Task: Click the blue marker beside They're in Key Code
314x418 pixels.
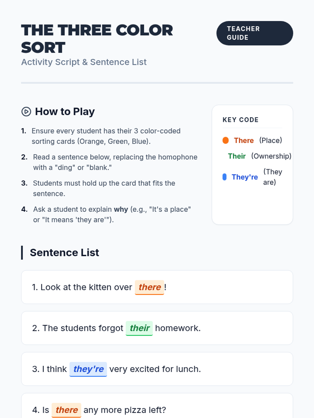Action: pos(225,177)
